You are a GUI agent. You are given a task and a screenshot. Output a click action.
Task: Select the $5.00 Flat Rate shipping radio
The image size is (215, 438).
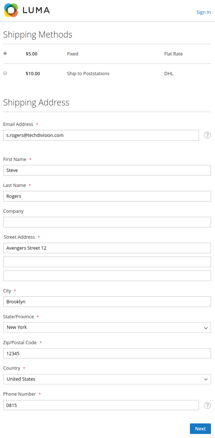[x=5, y=53]
